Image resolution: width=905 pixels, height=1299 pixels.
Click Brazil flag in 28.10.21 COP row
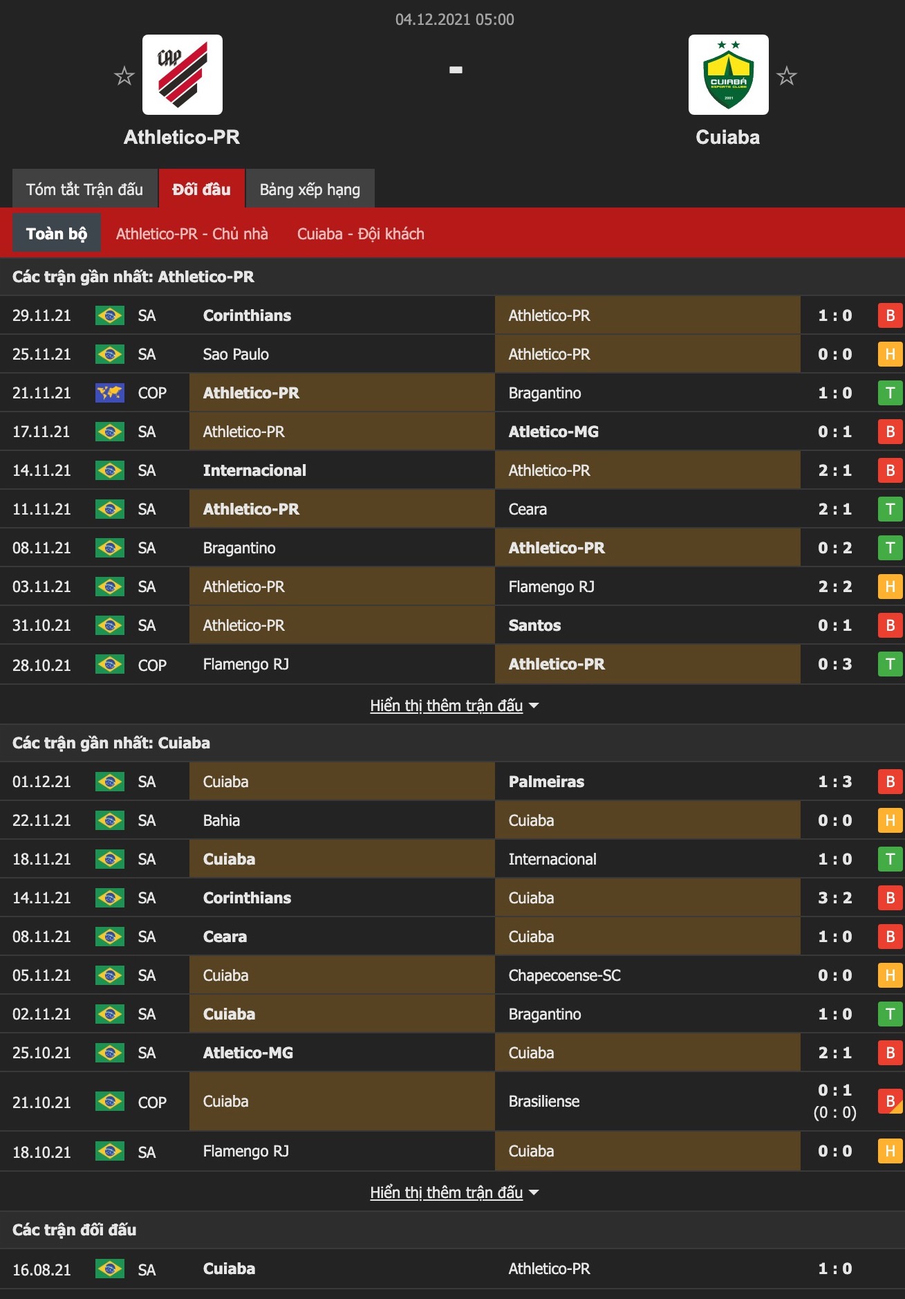(x=110, y=664)
